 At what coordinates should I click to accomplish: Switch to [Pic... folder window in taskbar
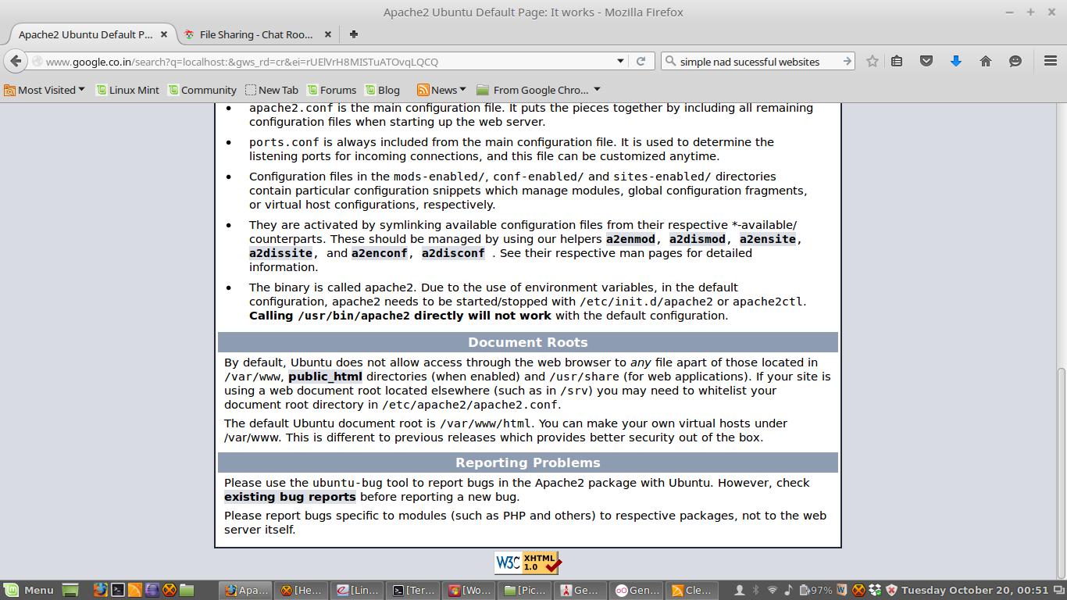coord(525,591)
